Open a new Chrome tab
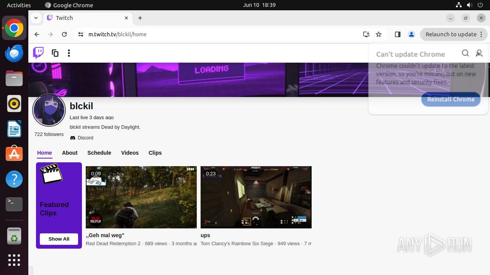Screen dimensions: 490x275 140,18
